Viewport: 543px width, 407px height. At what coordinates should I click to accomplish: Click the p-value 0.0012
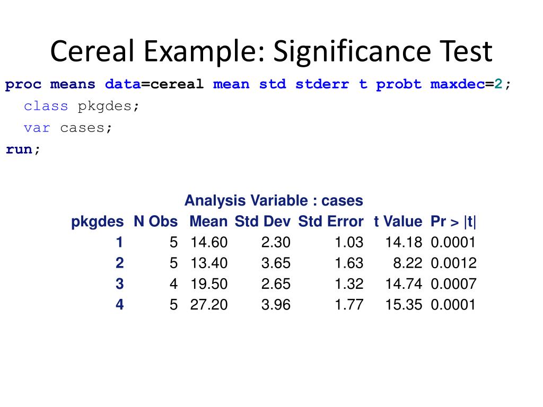point(454,263)
